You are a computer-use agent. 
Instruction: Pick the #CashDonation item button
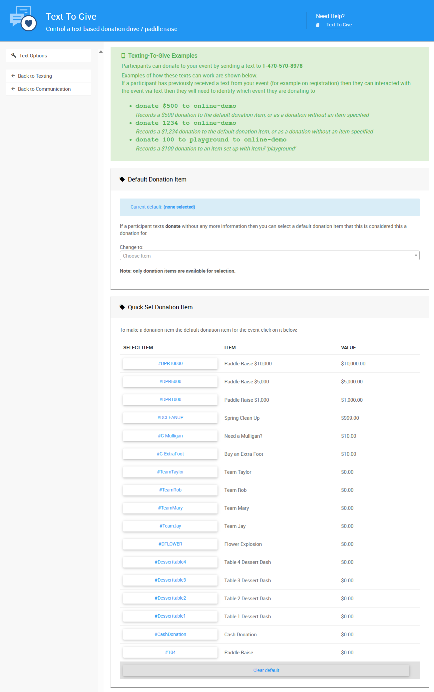(170, 634)
